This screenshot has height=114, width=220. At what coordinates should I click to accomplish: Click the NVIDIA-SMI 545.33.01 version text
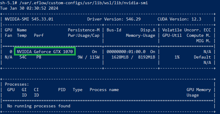[29, 19]
